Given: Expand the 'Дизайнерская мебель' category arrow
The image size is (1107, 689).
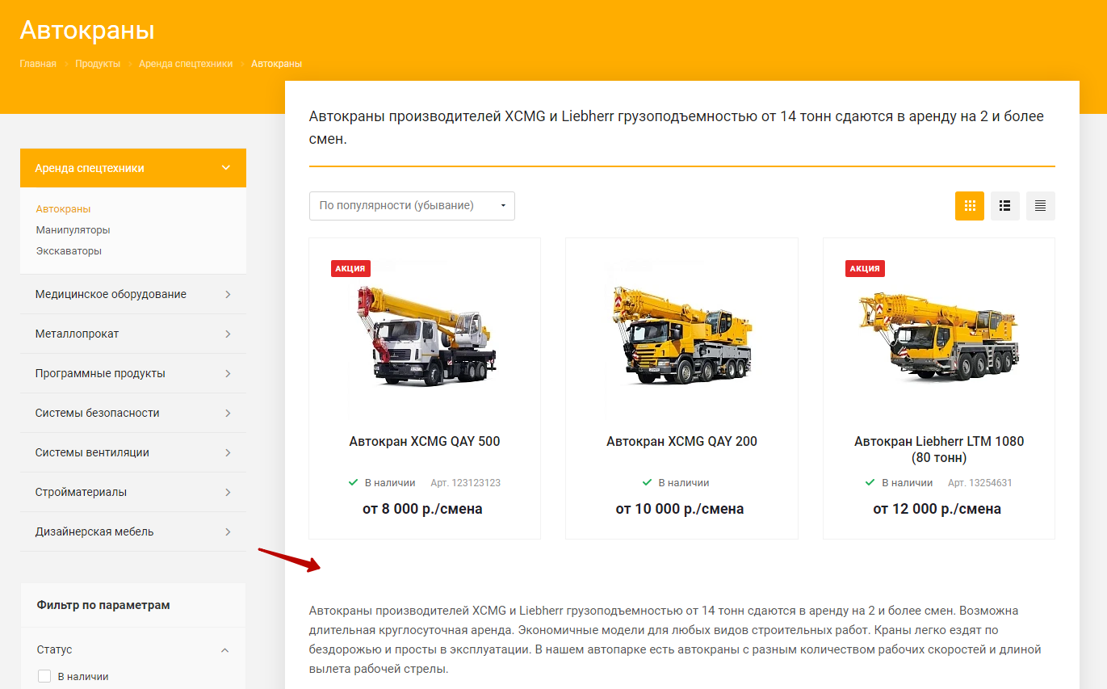Looking at the screenshot, I should [228, 532].
